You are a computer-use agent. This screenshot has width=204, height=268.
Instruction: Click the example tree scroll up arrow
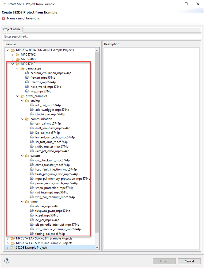[97, 50]
